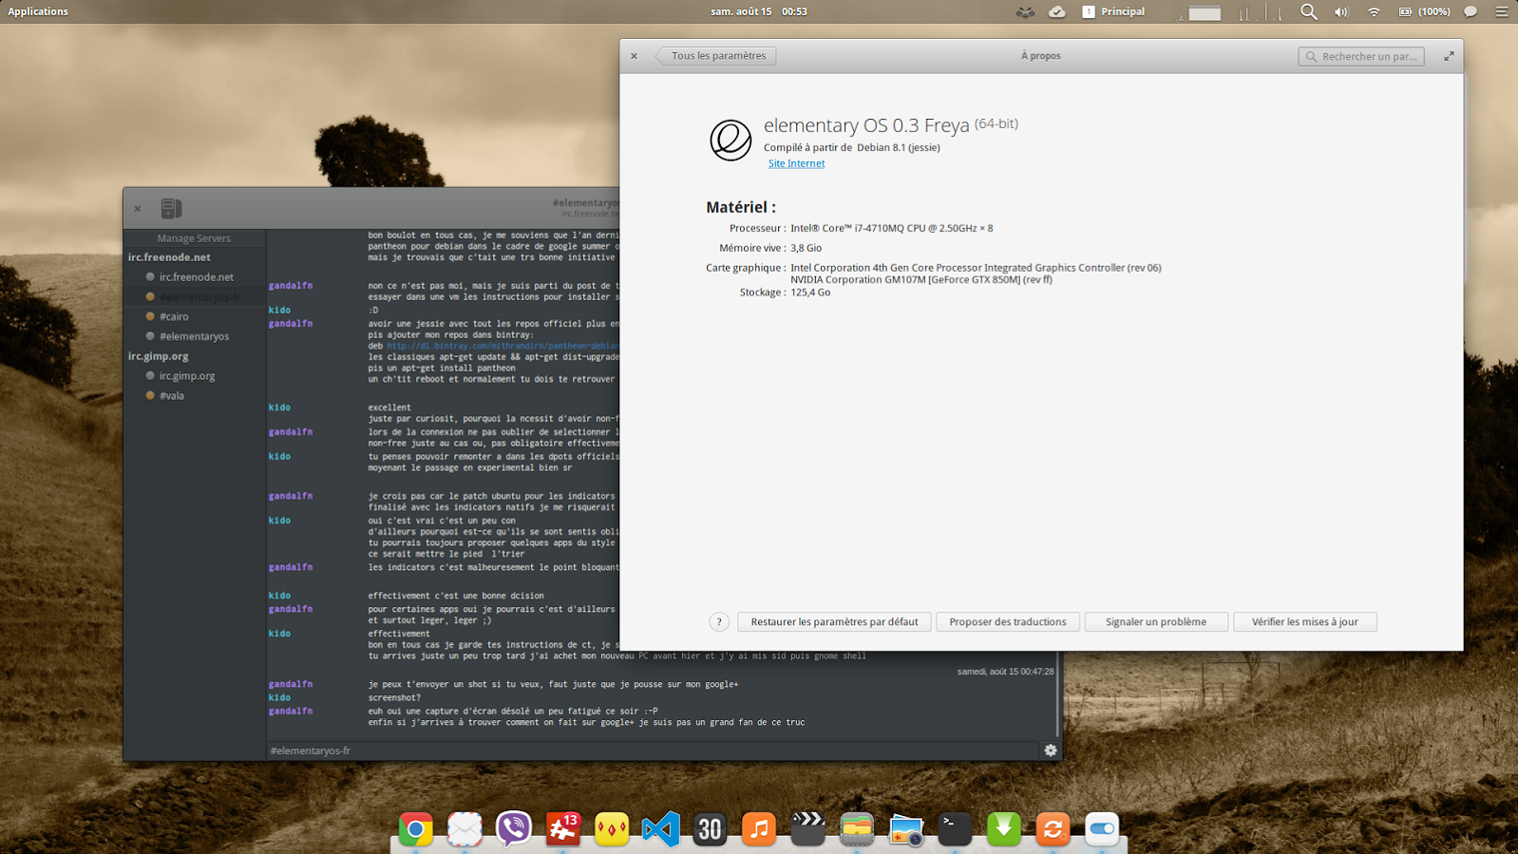This screenshot has width=1518, height=854.
Task: Click the '3,8 Gio' memory value
Action: click(806, 248)
